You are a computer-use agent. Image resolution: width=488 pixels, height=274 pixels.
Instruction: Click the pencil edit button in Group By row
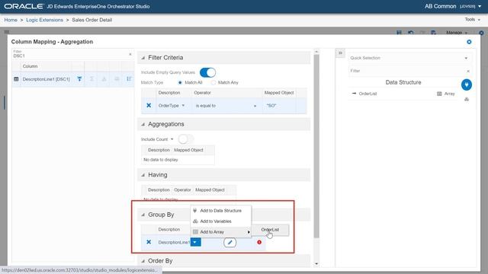[230, 242]
